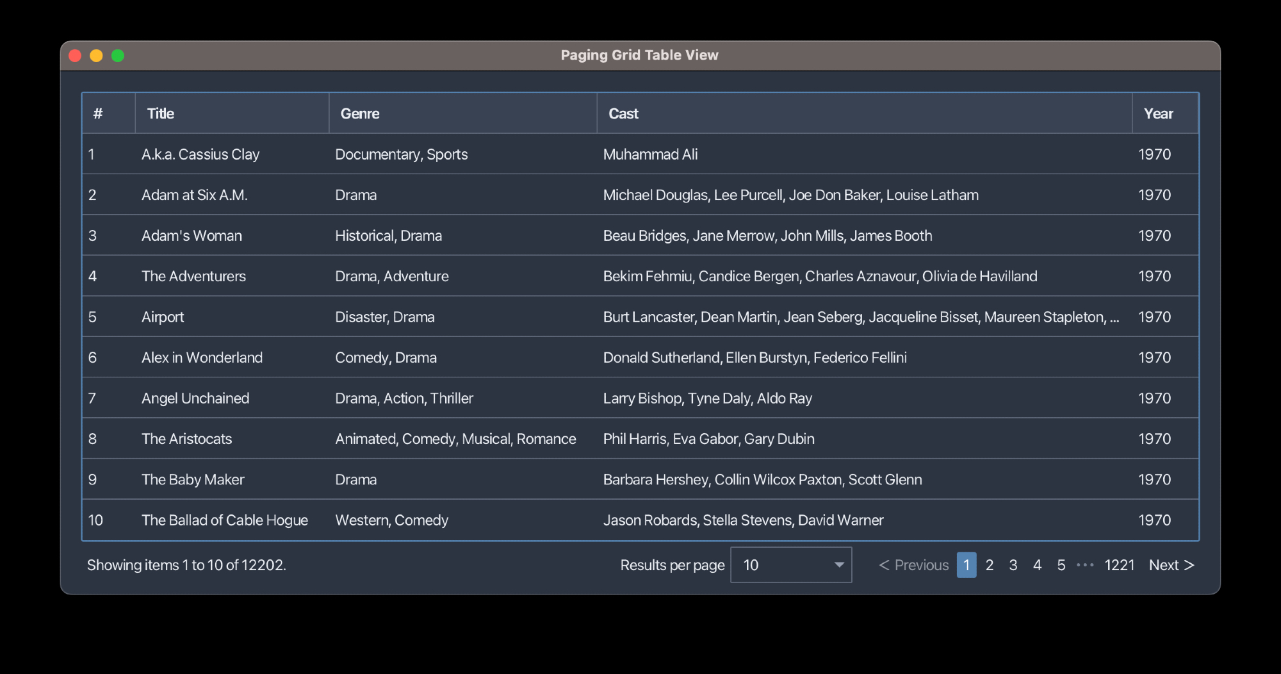1281x674 pixels.
Task: Open the Results per page dropdown
Action: click(x=791, y=564)
